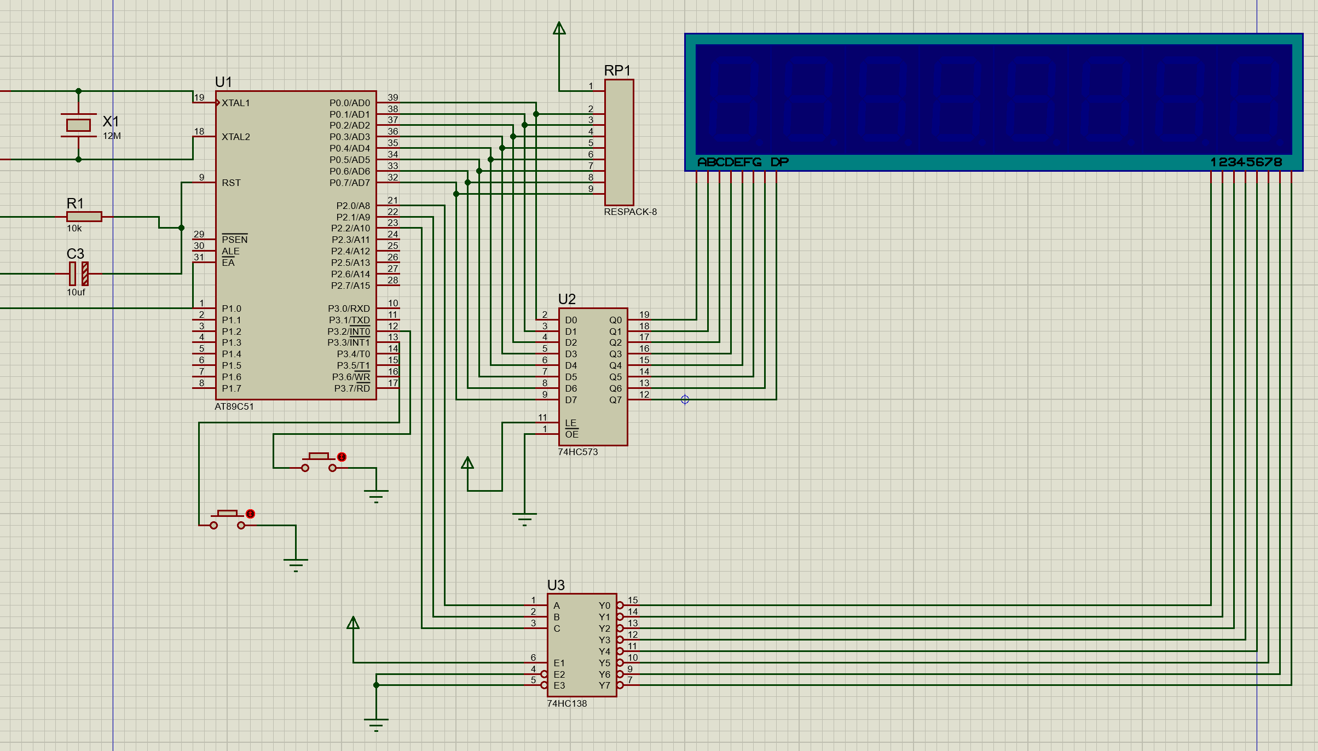This screenshot has height=751, width=1318.
Task: Click the ground symbol below U2 OE
Action: [524, 519]
